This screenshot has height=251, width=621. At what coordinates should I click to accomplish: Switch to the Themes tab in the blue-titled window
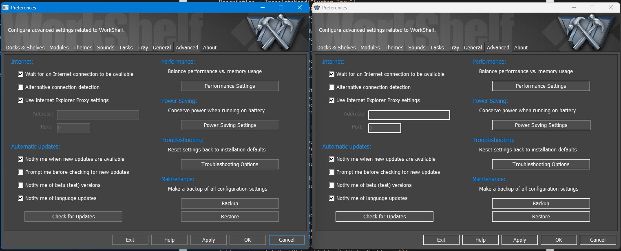point(83,48)
